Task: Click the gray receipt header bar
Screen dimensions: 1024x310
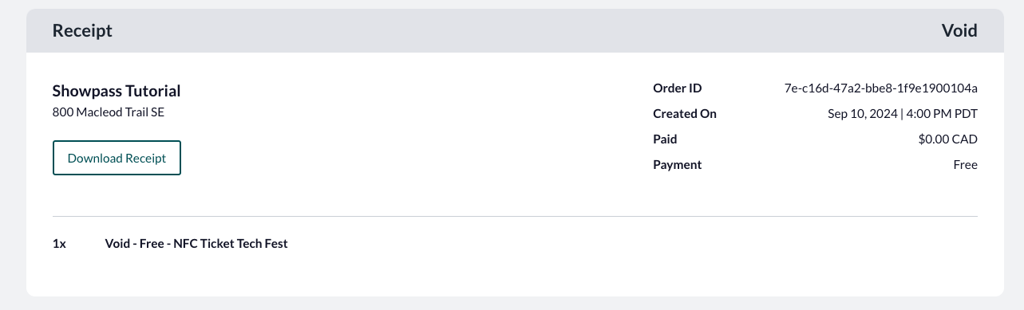Action: click(515, 31)
